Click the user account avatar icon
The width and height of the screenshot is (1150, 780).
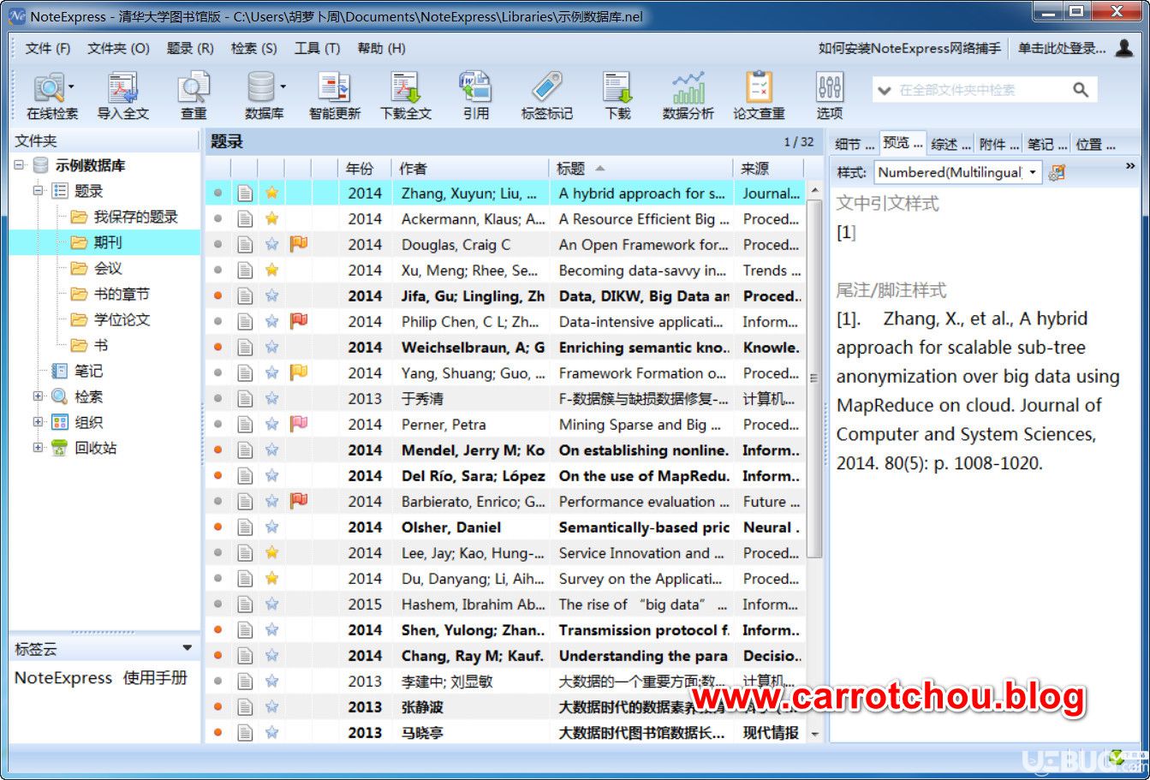pos(1124,48)
